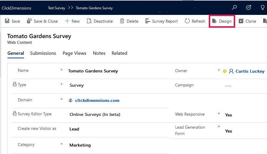Toggle the Lead Generation Form Yes value
This screenshot has width=267, height=154.
pos(229,131)
